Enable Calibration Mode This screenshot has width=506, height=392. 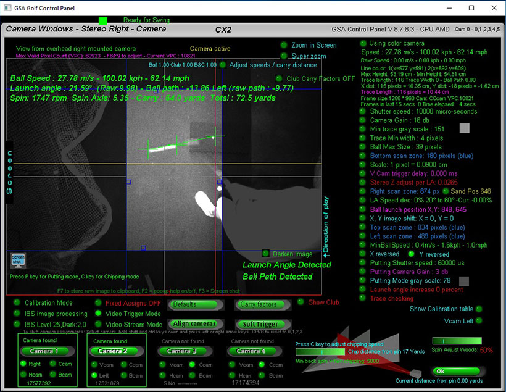click(x=17, y=303)
